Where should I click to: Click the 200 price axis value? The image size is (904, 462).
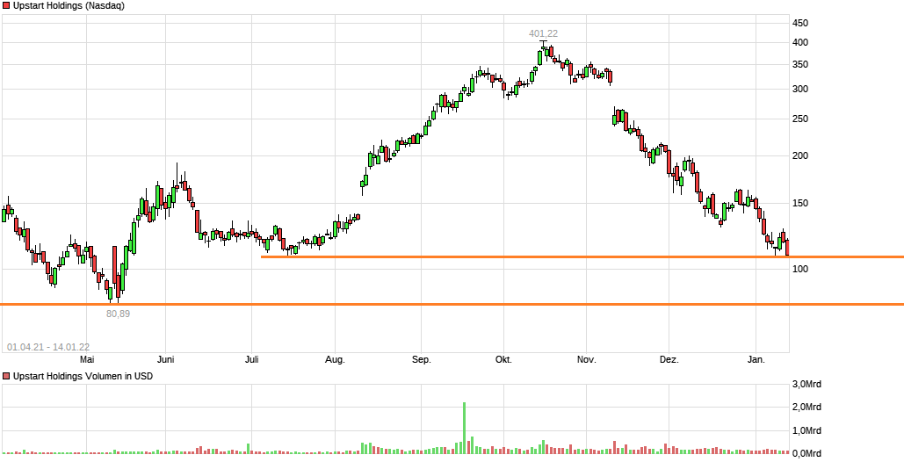[800, 156]
